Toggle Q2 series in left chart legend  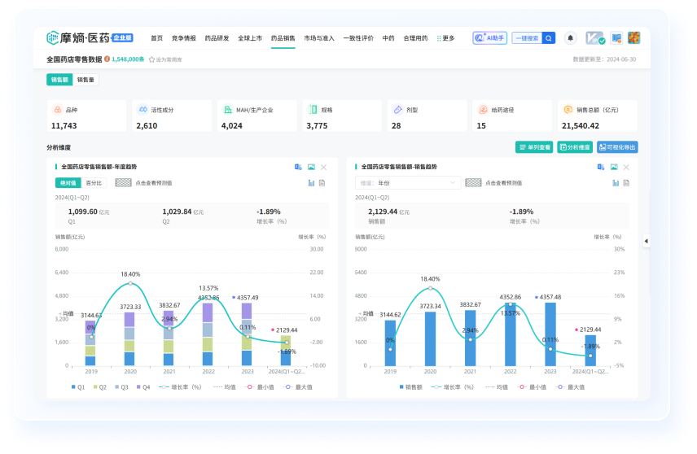pos(100,387)
